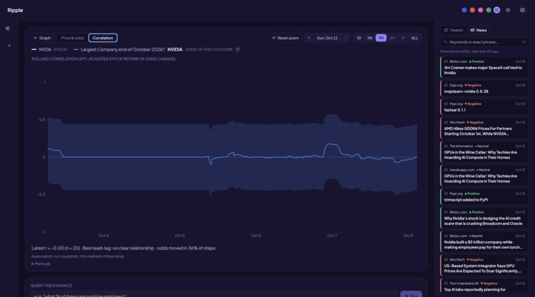Open Herokuapp.com GPUs in Wine Cellar article

tap(485, 176)
